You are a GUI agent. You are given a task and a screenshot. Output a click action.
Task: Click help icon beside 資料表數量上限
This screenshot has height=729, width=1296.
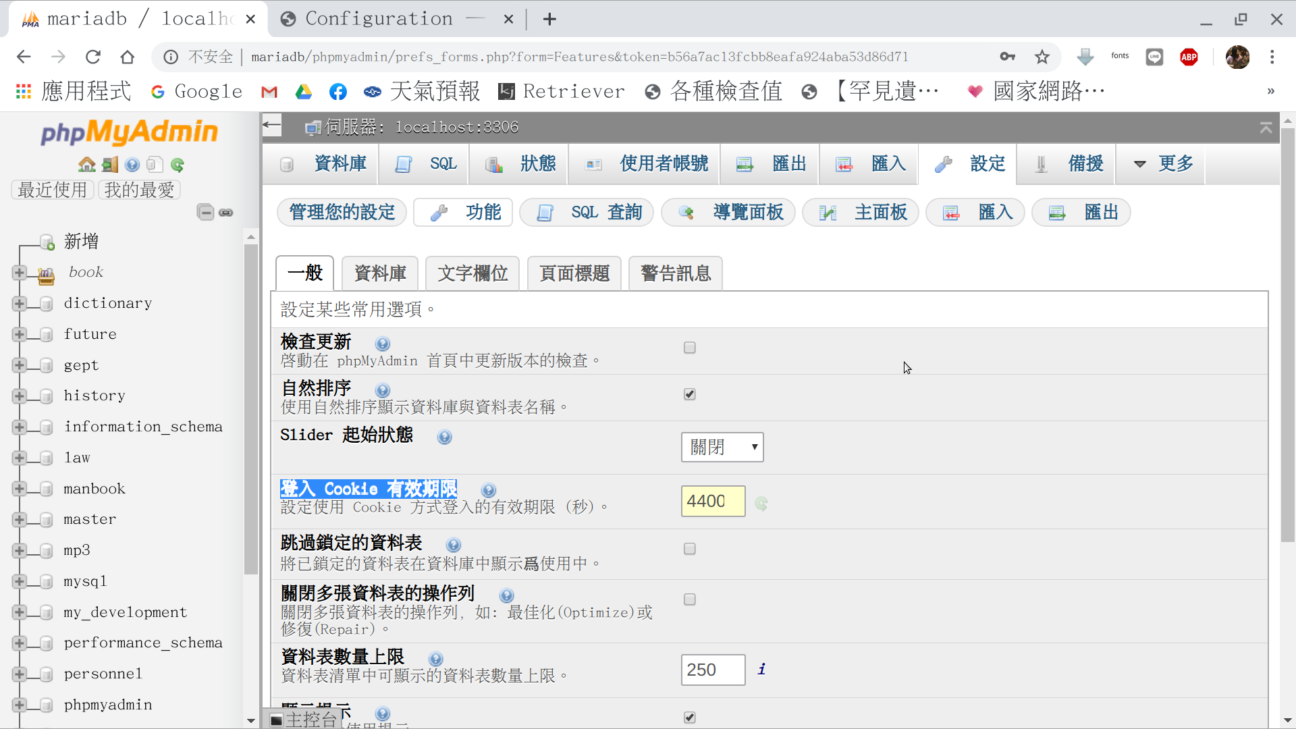(x=436, y=659)
